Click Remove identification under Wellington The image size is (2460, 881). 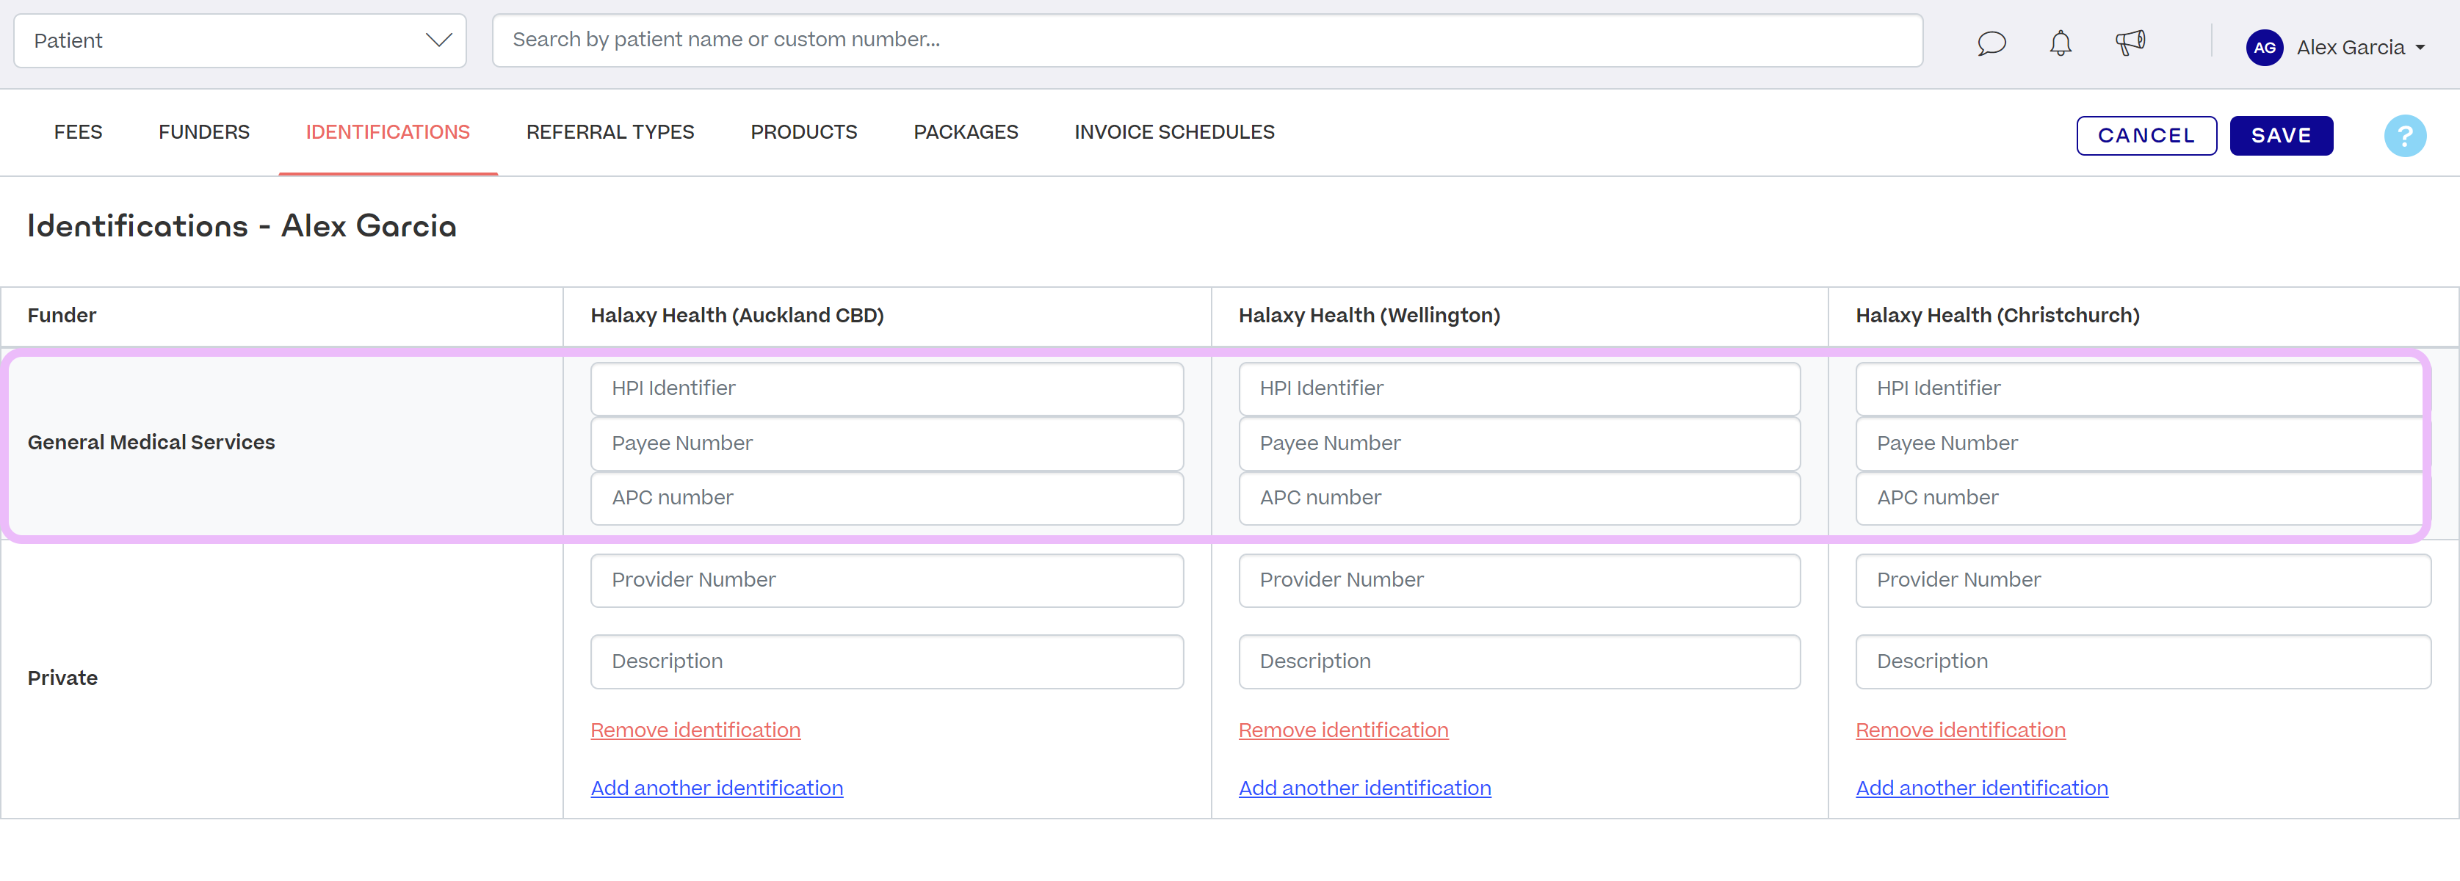coord(1342,730)
